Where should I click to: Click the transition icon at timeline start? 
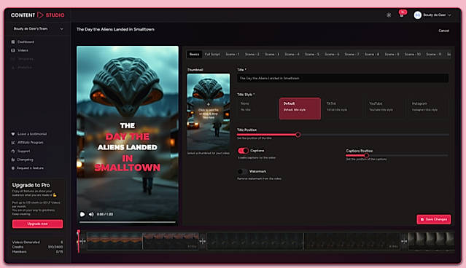(83, 241)
